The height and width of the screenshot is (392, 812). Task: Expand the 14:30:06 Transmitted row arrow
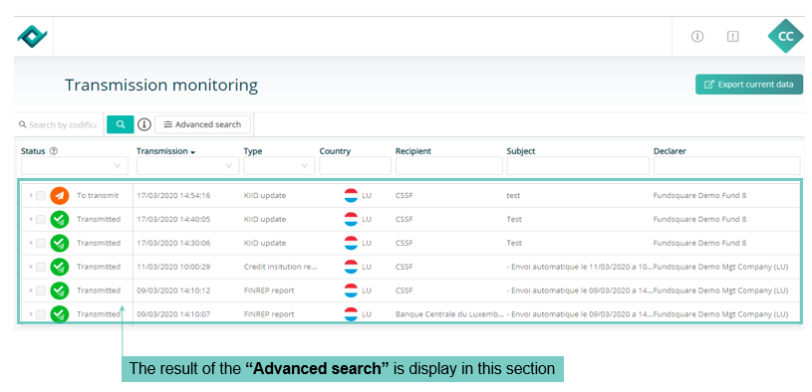(x=31, y=243)
